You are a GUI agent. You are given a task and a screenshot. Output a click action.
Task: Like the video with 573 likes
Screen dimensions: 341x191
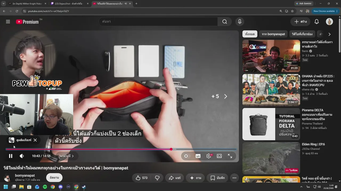click(x=141, y=178)
